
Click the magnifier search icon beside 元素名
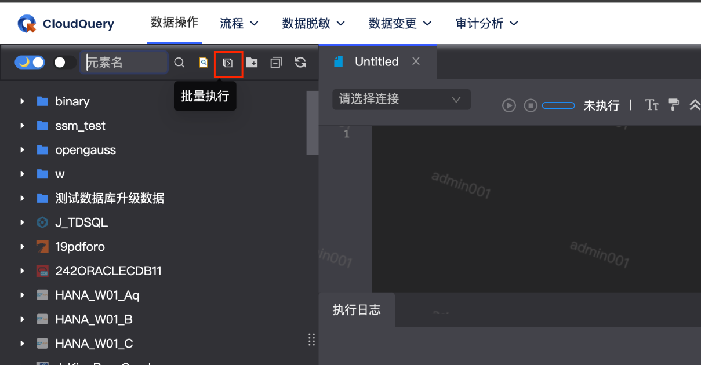pyautogui.click(x=179, y=63)
